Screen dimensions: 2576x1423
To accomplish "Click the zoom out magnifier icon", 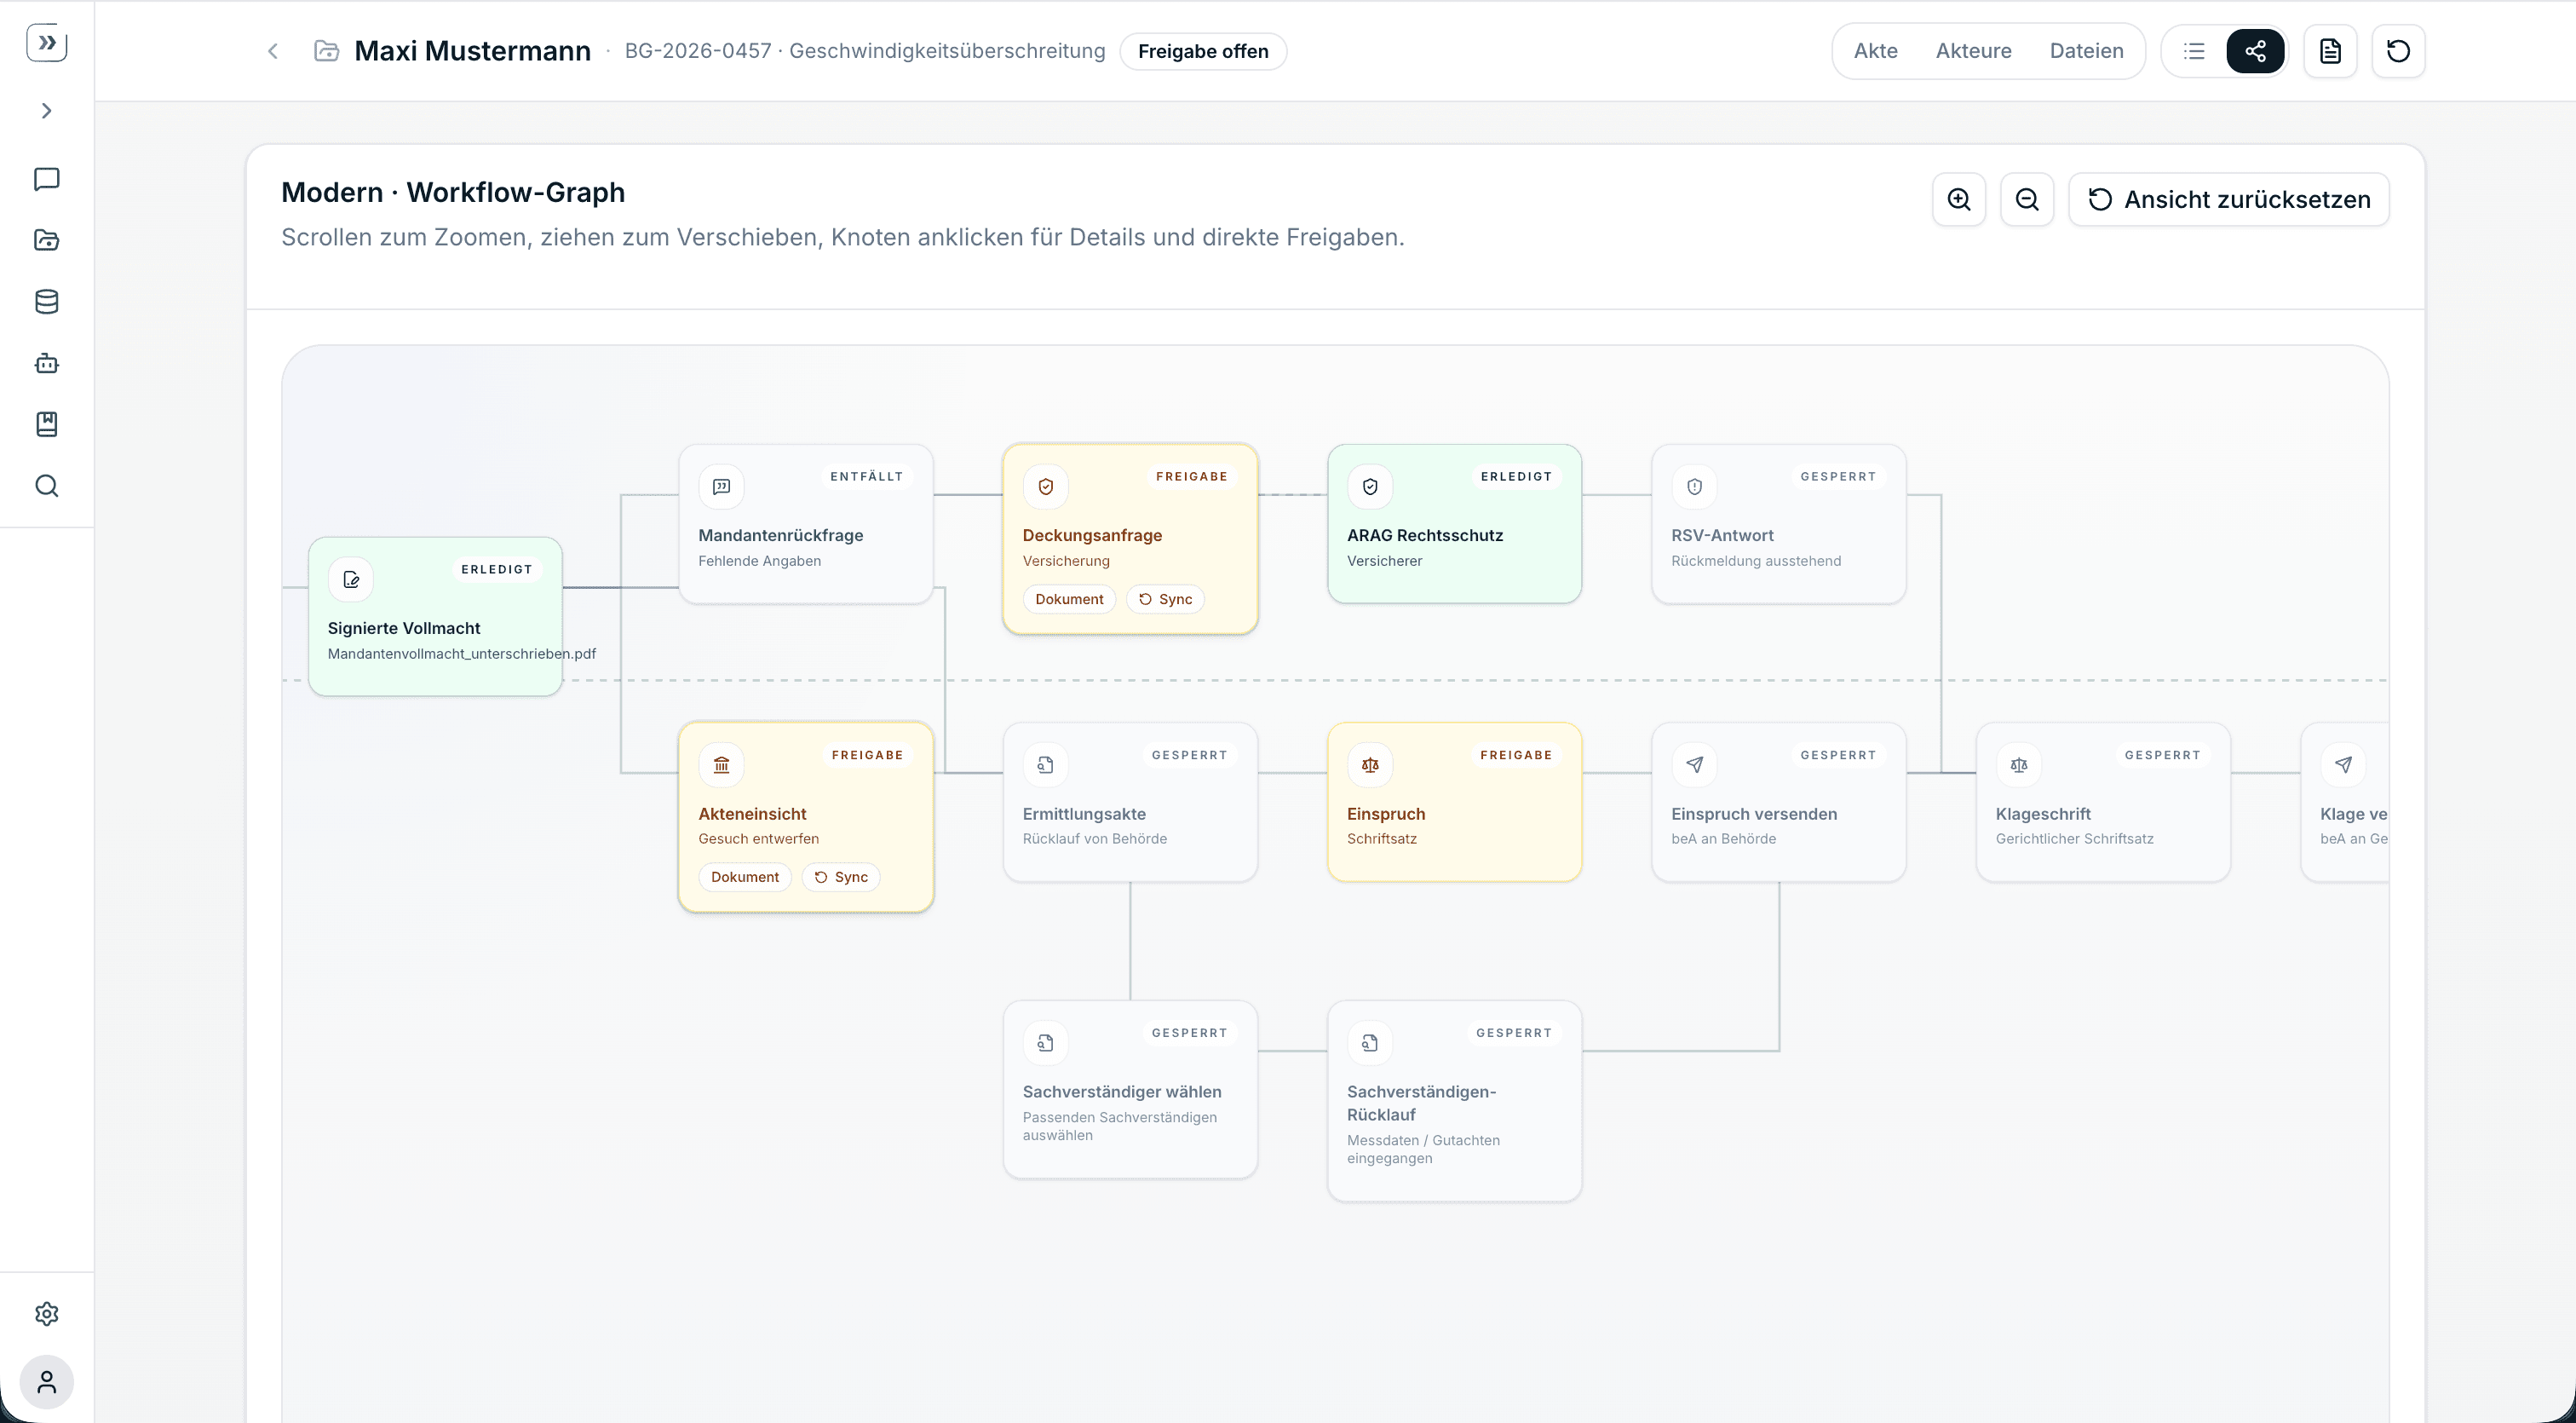I will pyautogui.click(x=2026, y=199).
